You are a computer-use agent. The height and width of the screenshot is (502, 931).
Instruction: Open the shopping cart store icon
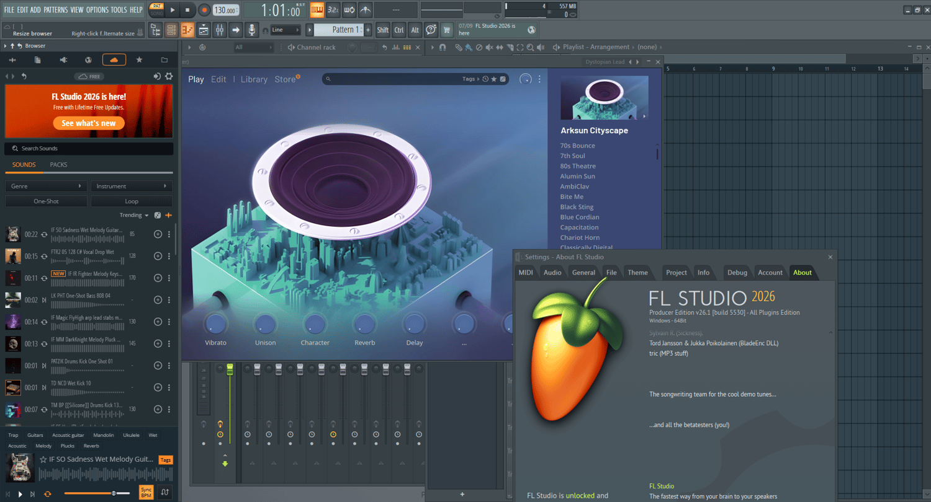pyautogui.click(x=447, y=30)
